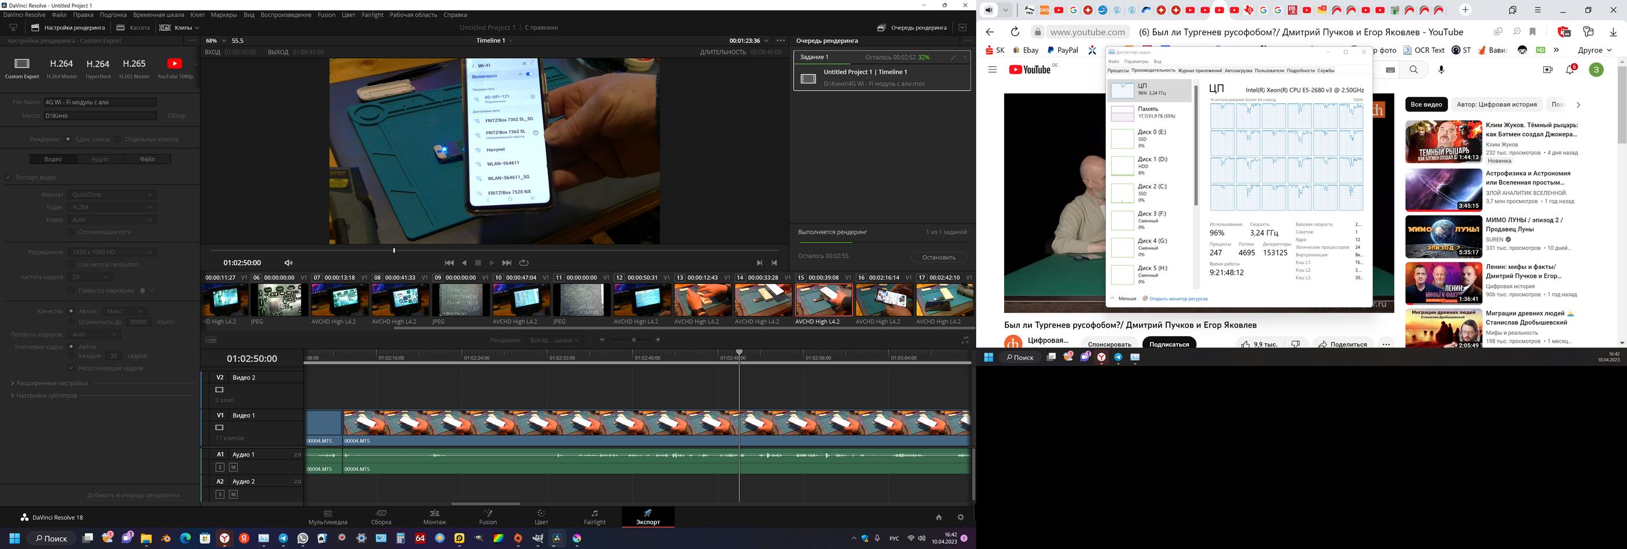Screen dimensions: 1627x549
Task: Open the Рендеринг range dropdown
Action: pos(554,340)
